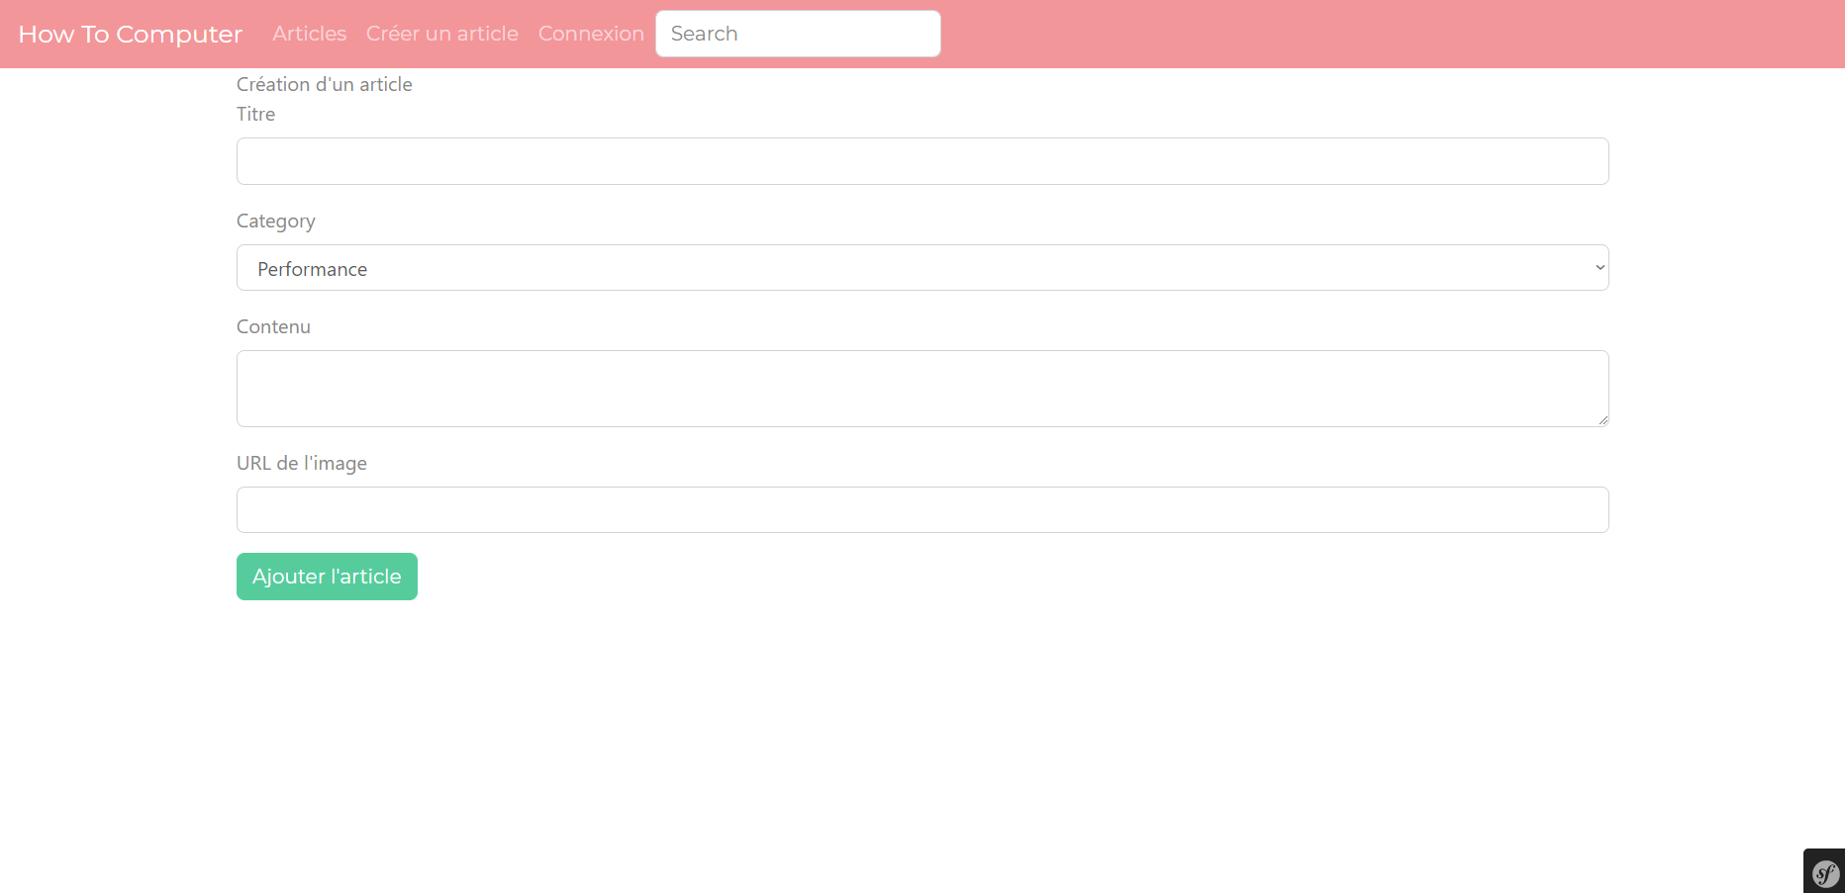Open the Créer un article nav link

(x=441, y=34)
